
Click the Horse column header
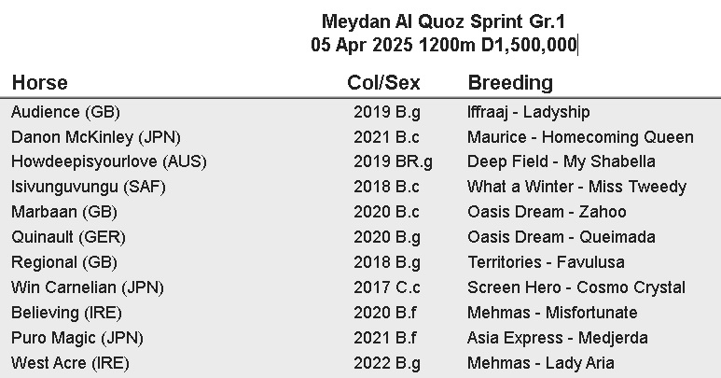(39, 82)
